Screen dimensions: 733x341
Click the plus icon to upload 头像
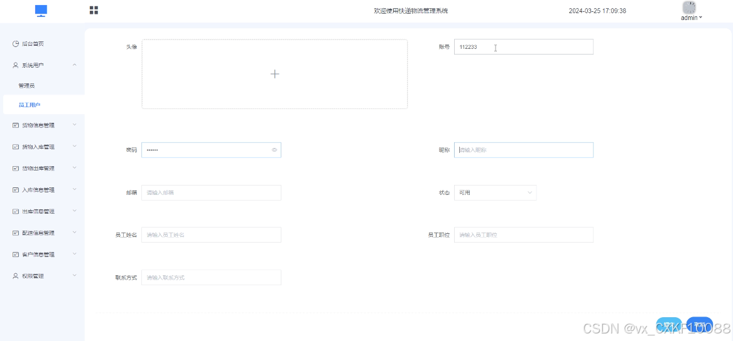point(275,74)
